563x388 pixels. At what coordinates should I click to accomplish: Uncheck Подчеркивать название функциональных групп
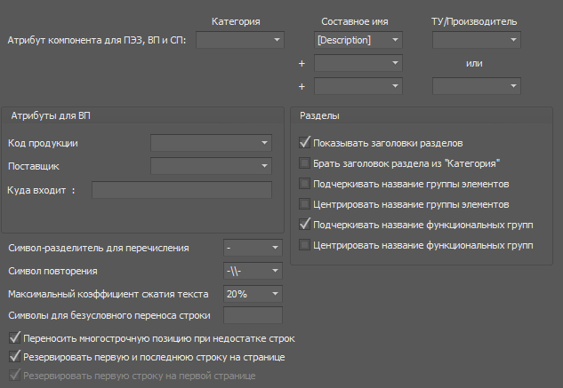[306, 225]
